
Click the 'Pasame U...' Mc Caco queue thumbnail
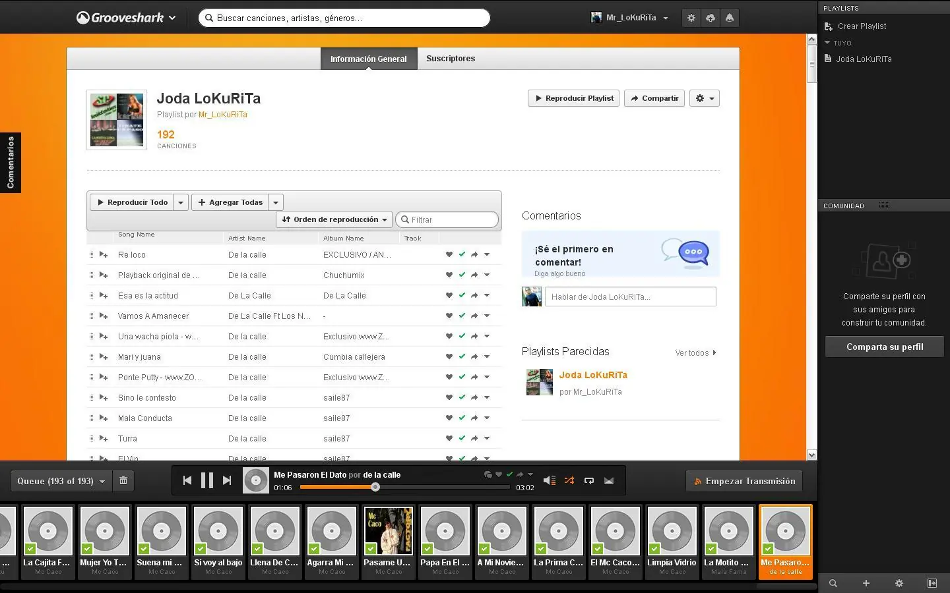(x=389, y=531)
